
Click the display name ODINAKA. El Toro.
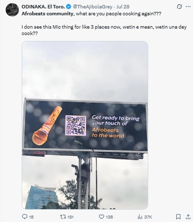coord(43,7)
